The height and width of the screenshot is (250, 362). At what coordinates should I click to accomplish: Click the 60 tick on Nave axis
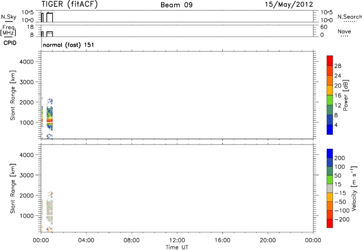point(324,27)
